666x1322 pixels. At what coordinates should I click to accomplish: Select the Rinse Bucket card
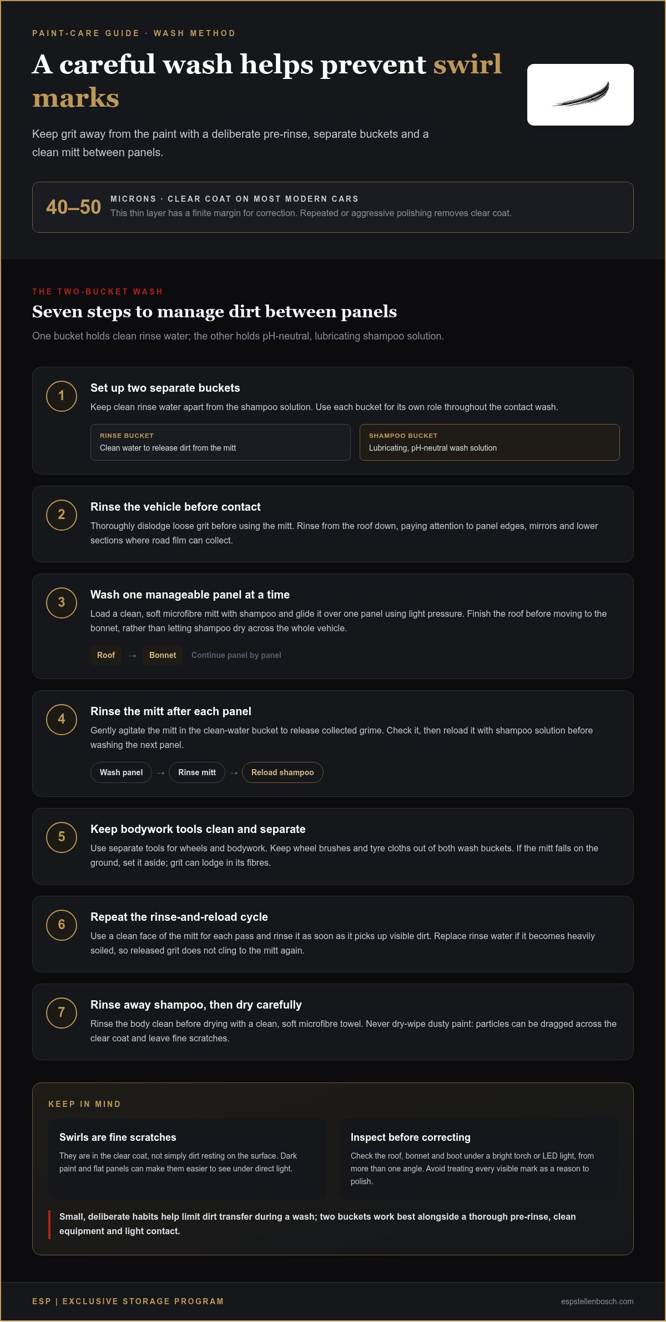(x=220, y=442)
